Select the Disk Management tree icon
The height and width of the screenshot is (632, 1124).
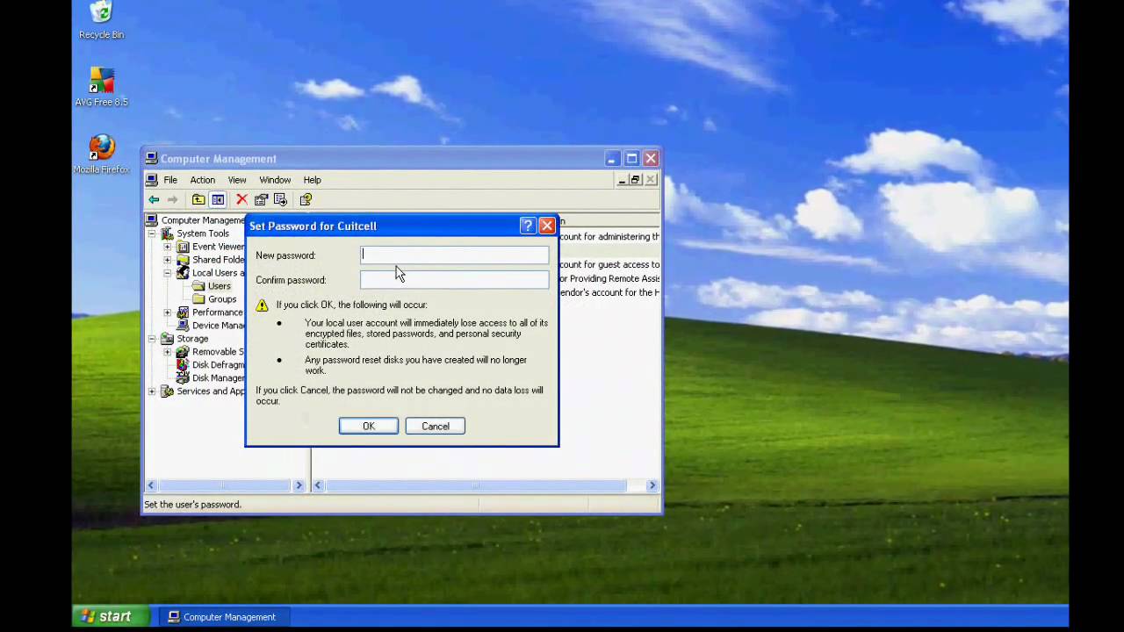click(x=183, y=378)
